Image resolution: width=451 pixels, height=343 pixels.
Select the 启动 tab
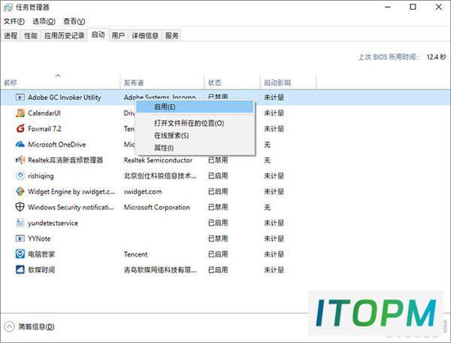(98, 35)
